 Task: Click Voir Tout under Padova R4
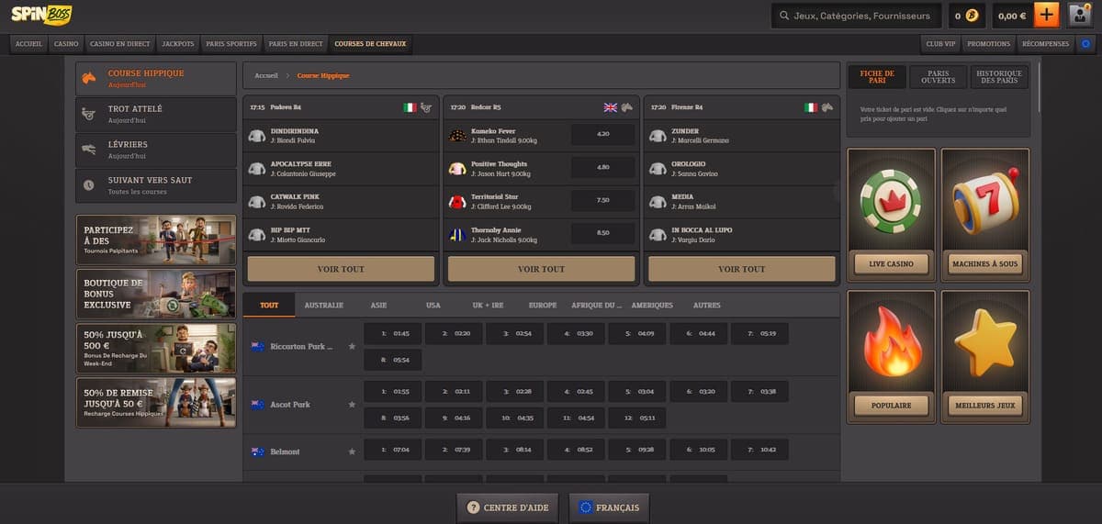pyautogui.click(x=341, y=269)
